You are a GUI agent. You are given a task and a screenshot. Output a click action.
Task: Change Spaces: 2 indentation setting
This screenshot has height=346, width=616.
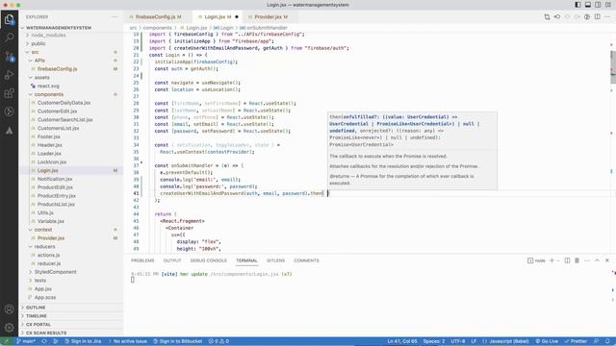[x=434, y=341]
